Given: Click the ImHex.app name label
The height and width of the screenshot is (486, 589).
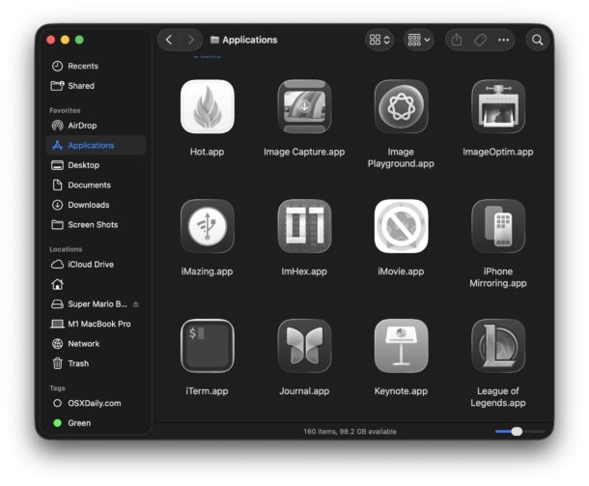Looking at the screenshot, I should [x=304, y=272].
